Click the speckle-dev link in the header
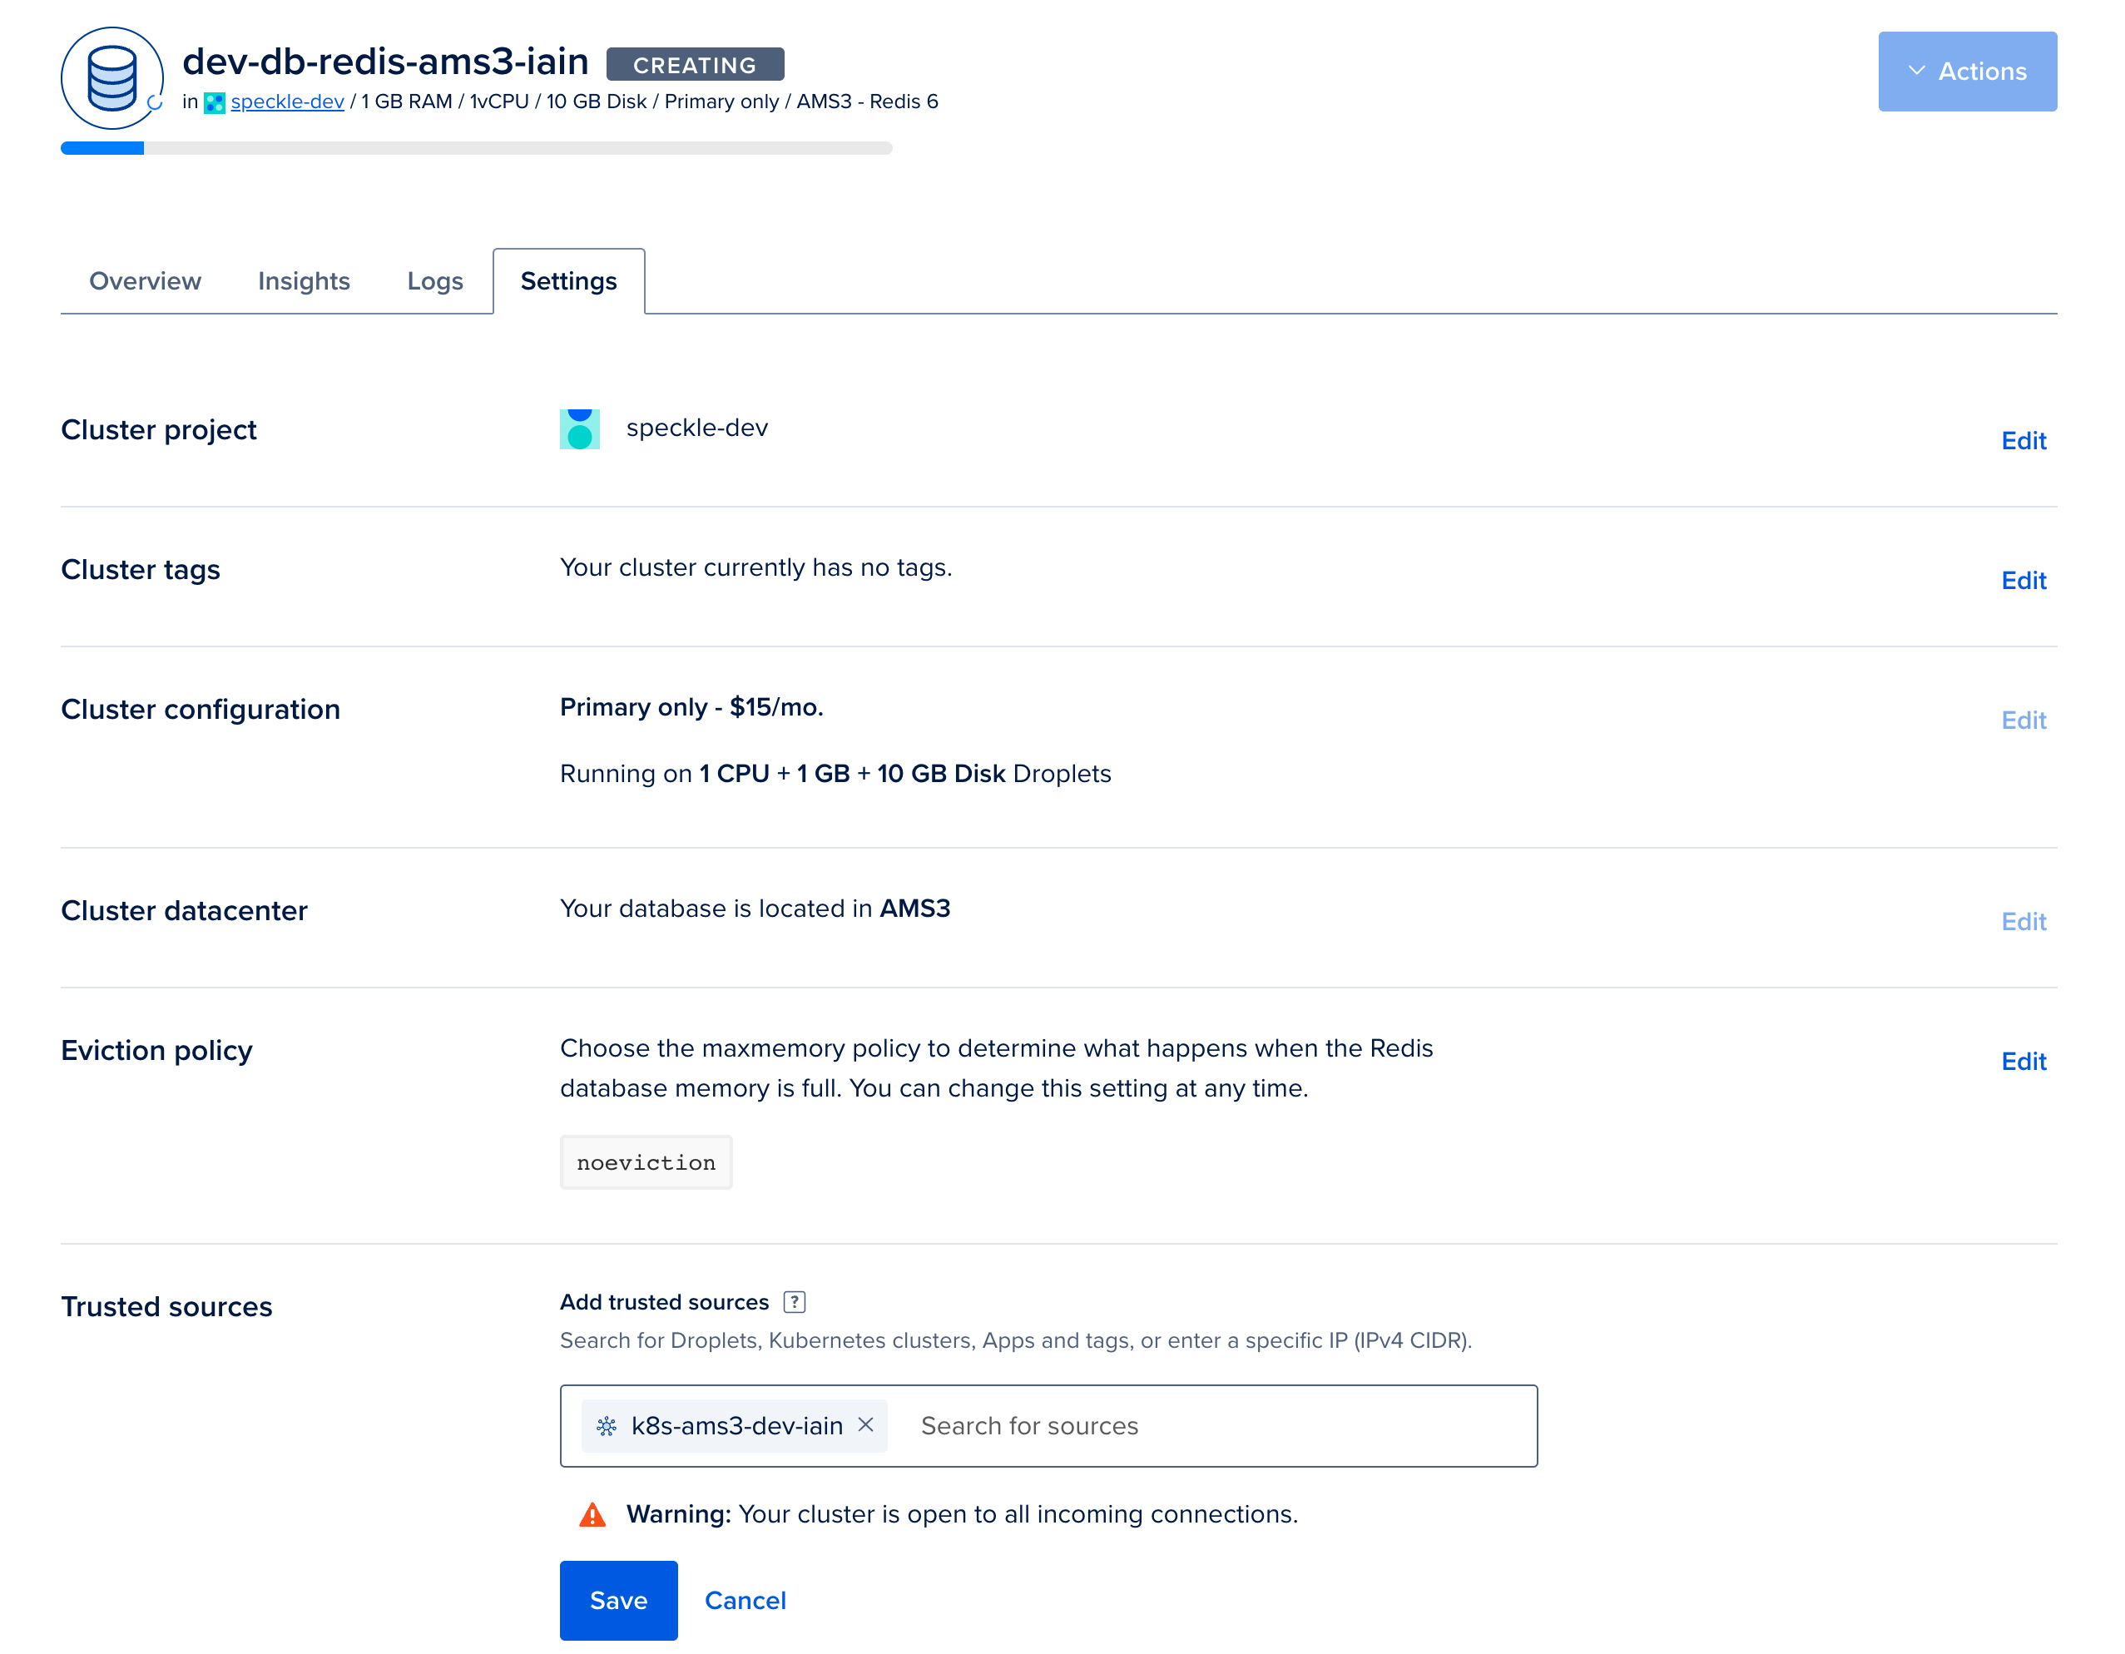The image size is (2125, 1654). (x=287, y=102)
